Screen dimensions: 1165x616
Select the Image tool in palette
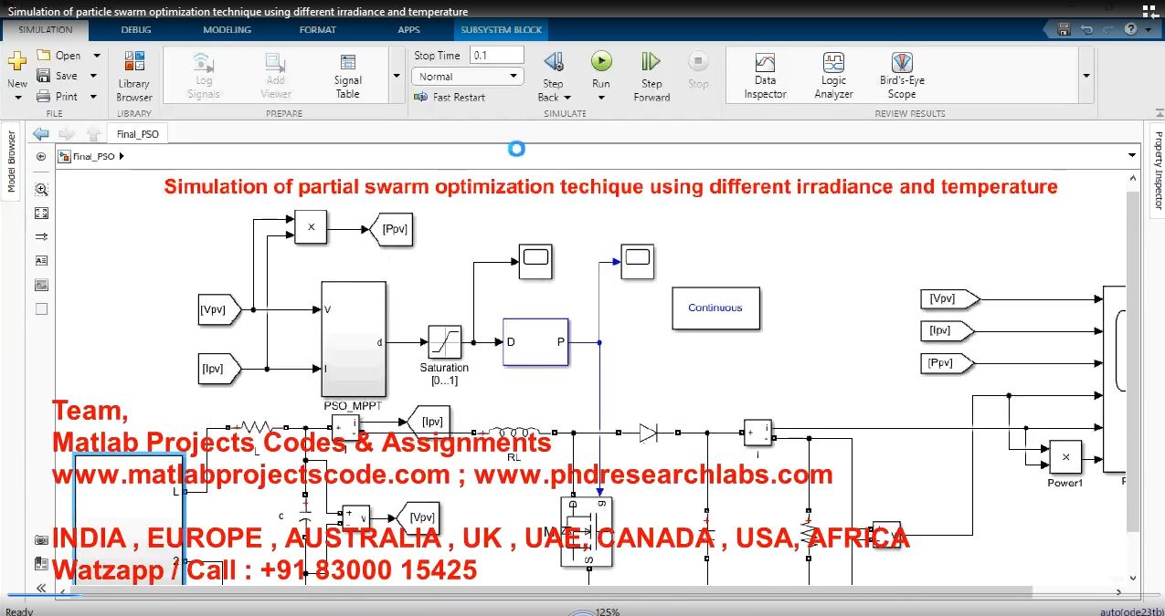point(41,285)
